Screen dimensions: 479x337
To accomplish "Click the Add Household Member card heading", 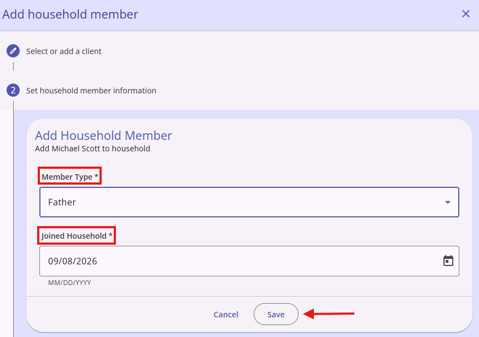I will [103, 135].
